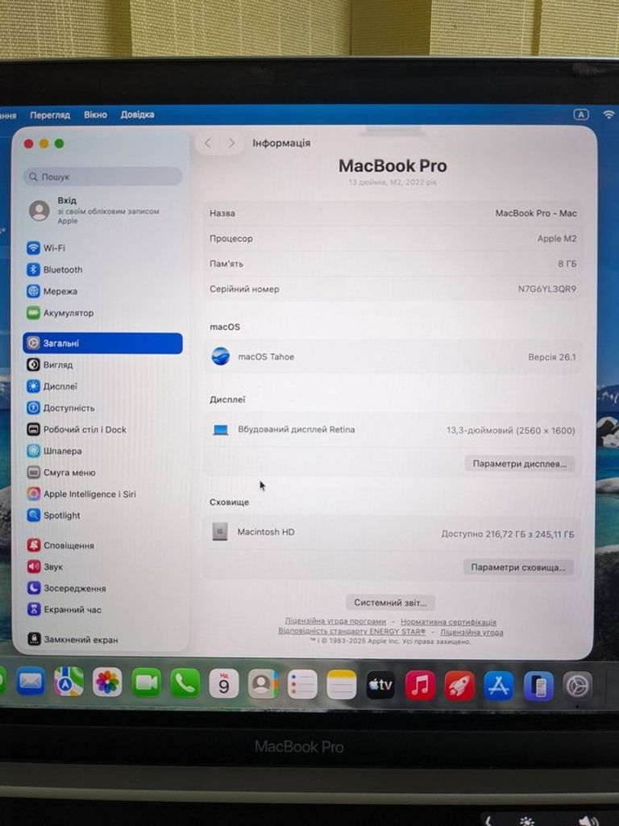This screenshot has width=619, height=826.
Task: Open Екранний час settings
Action: [x=64, y=610]
